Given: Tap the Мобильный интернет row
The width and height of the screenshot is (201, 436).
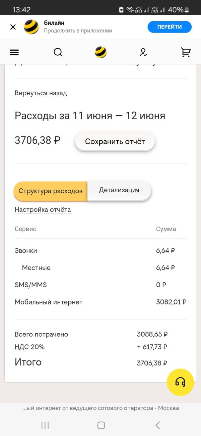Looking at the screenshot, I should 100,302.
